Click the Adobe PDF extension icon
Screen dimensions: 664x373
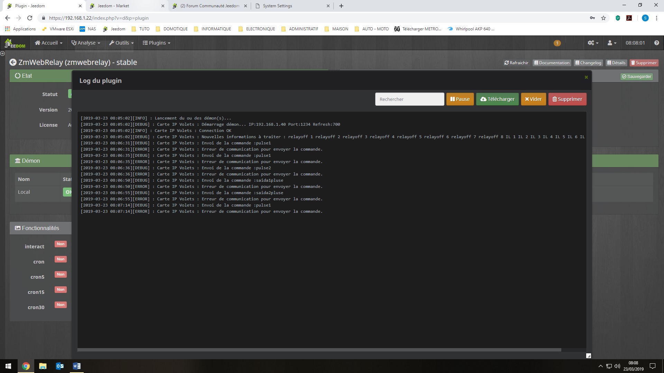pyautogui.click(x=629, y=18)
